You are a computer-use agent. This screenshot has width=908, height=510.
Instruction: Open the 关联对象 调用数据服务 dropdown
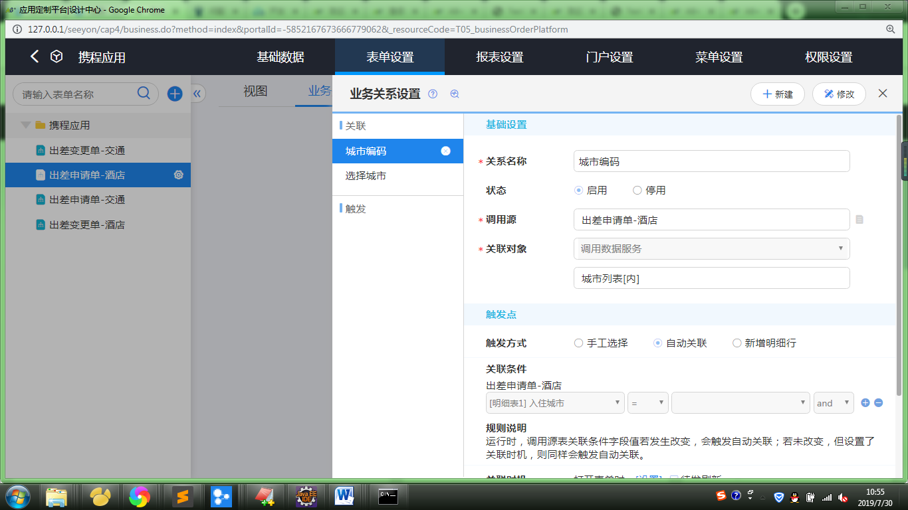point(711,249)
